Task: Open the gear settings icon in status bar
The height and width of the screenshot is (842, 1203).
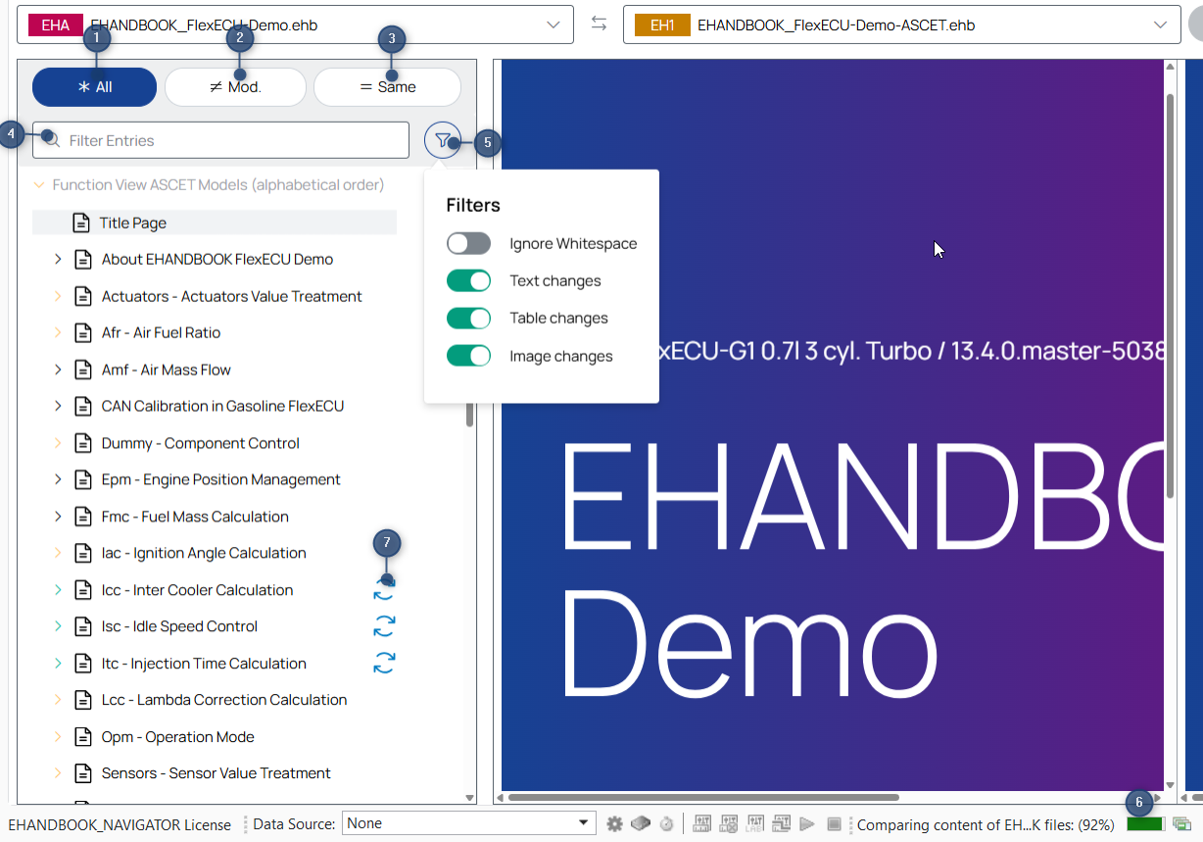Action: [x=614, y=824]
